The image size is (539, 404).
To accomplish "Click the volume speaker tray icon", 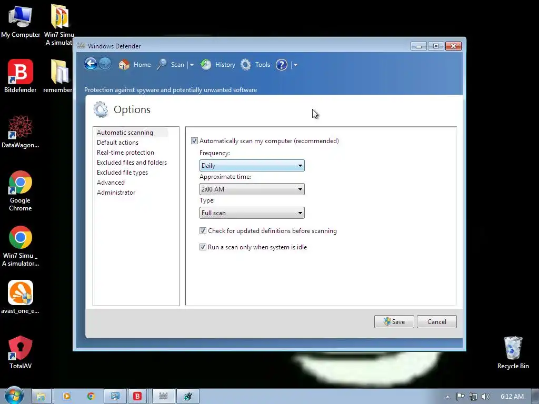I will click(x=486, y=397).
